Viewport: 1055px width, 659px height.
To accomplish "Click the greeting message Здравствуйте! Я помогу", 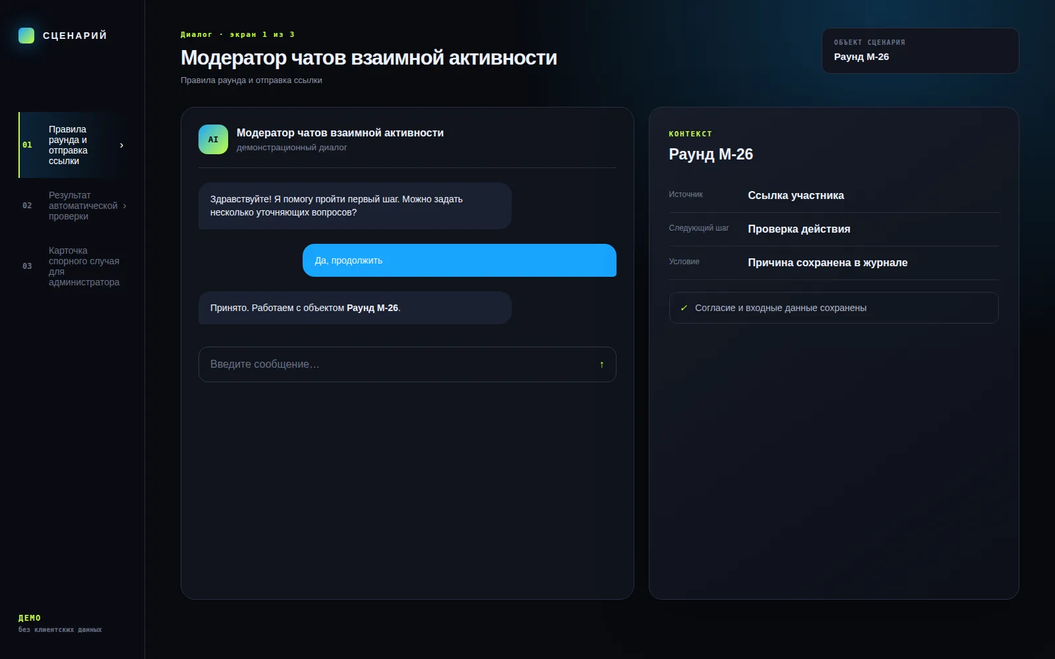I will 355,206.
